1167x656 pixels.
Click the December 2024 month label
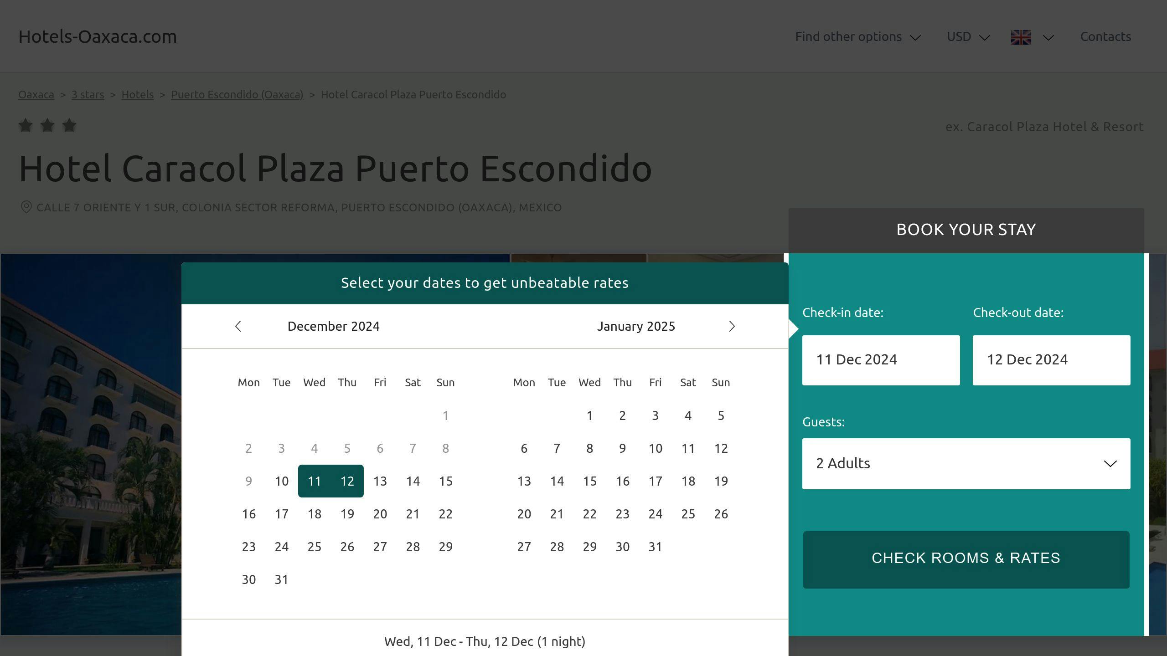333,326
